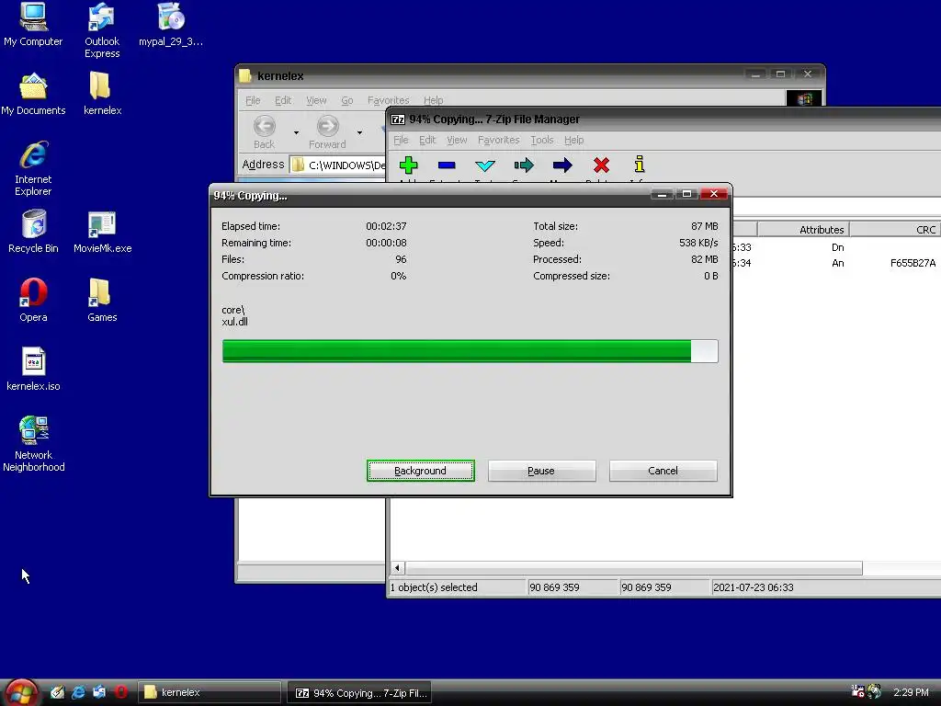Click the CRC column header in 7-Zip
The image size is (941, 706).
(x=895, y=229)
